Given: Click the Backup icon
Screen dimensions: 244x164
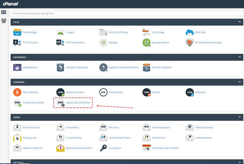Looking at the screenshot, I should coord(103,42).
